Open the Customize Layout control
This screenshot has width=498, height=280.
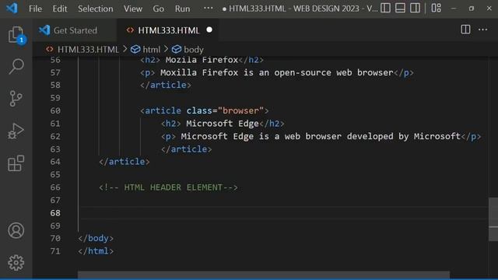(x=436, y=8)
